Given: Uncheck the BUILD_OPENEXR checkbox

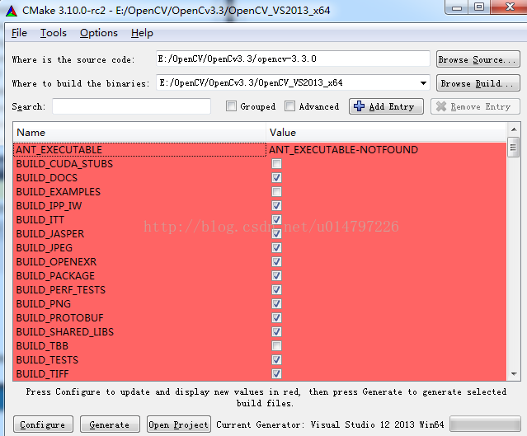Looking at the screenshot, I should 276,261.
